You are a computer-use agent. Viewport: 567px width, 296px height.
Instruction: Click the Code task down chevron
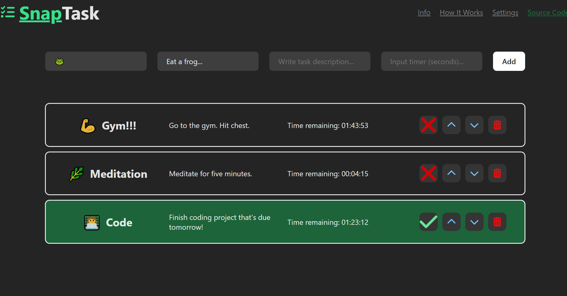474,222
